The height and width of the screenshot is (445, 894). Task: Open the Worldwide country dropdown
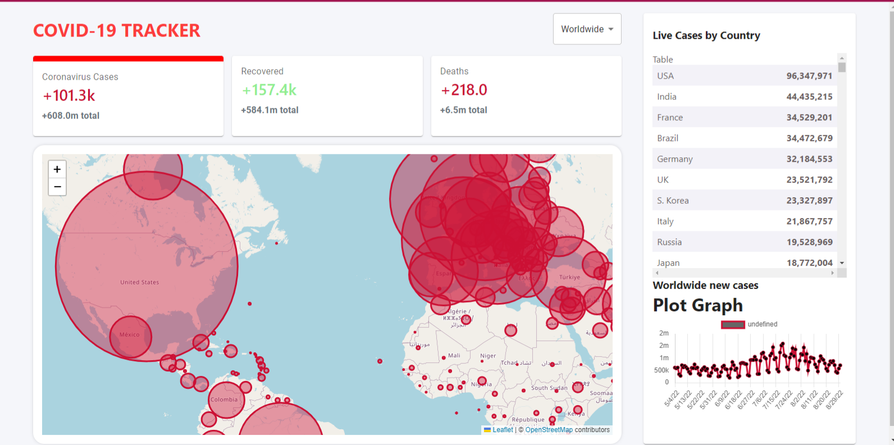[x=587, y=29]
